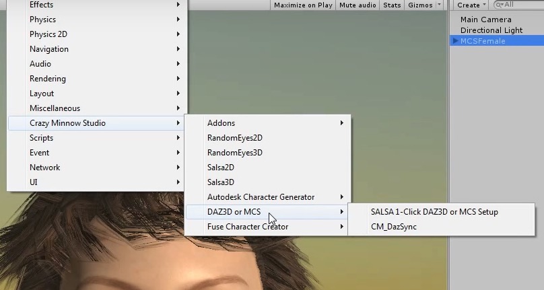544x290 pixels.
Task: Toggle Mute audio in Game view
Action: pyautogui.click(x=358, y=5)
